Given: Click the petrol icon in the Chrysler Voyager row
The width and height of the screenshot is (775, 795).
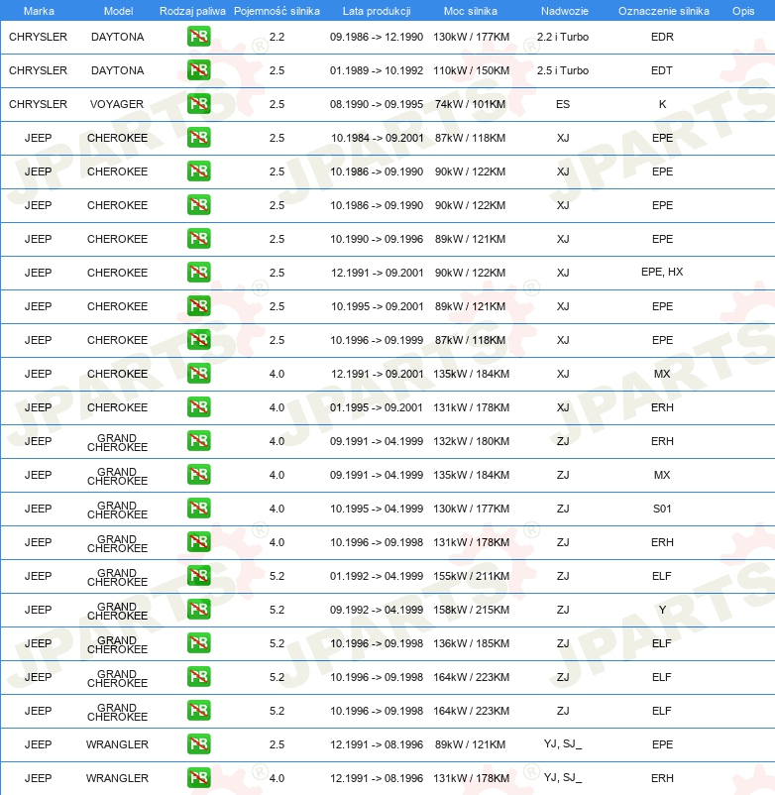Looking at the screenshot, I should (x=198, y=104).
